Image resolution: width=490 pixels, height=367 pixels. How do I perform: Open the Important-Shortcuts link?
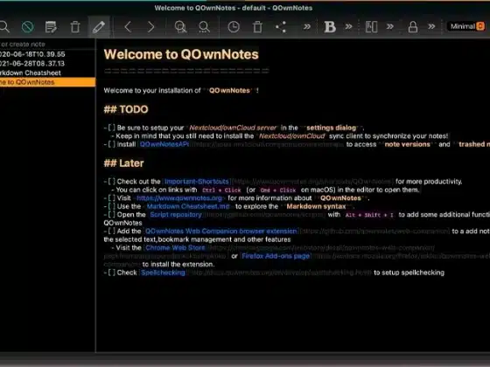click(x=197, y=182)
